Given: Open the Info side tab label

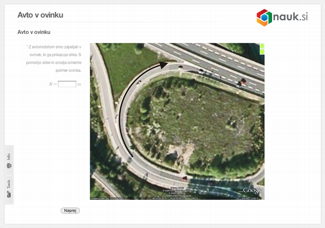Looking at the screenshot, I should point(9,157).
